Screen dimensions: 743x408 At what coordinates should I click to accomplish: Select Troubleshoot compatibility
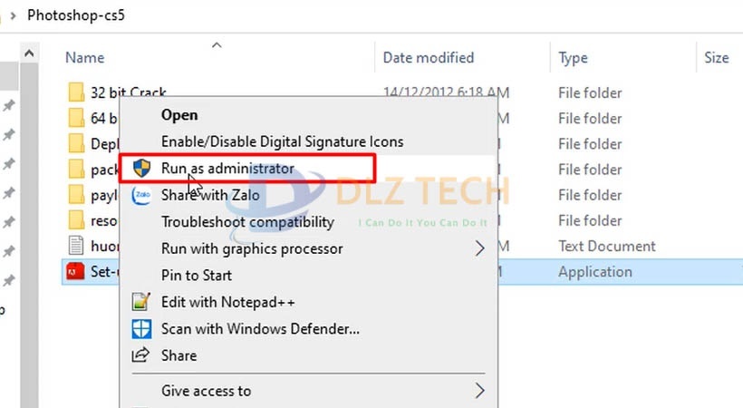click(247, 222)
